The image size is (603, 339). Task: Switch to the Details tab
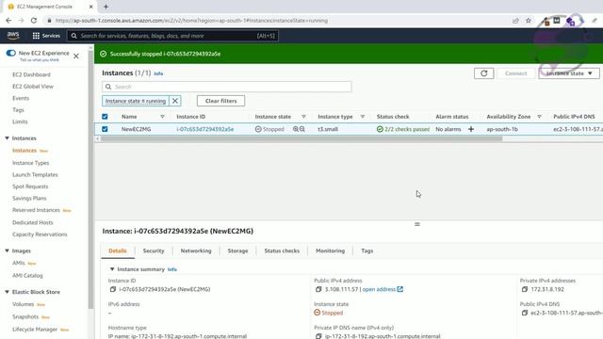(118, 250)
